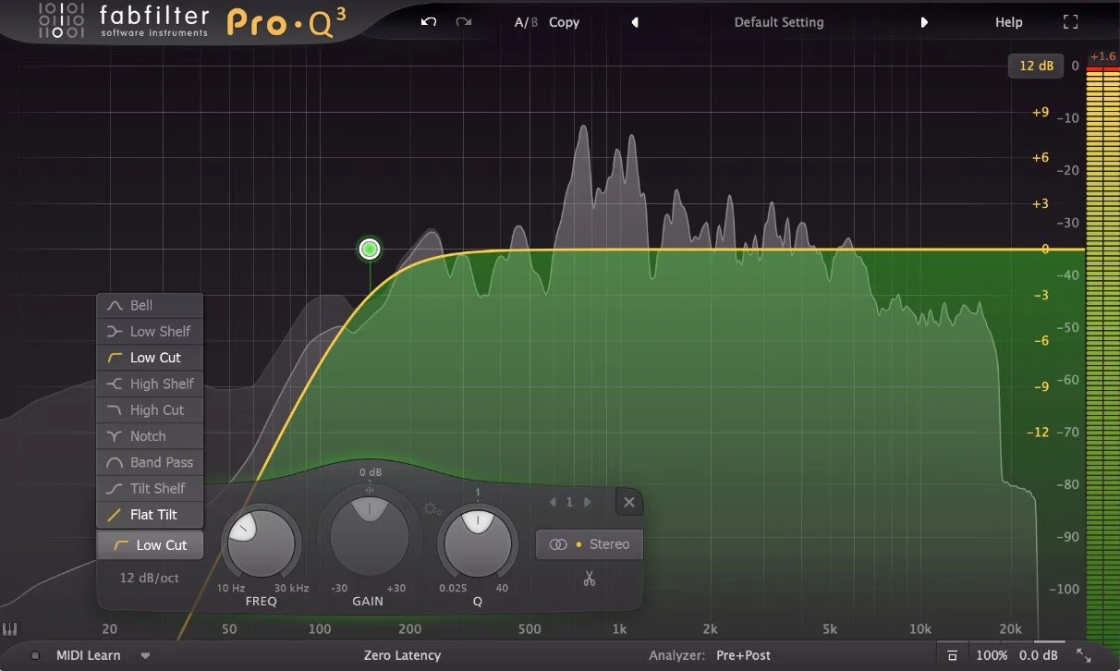Viewport: 1120px width, 671px height.
Task: Open the Zero Latency processing mode menu
Action: click(x=402, y=655)
